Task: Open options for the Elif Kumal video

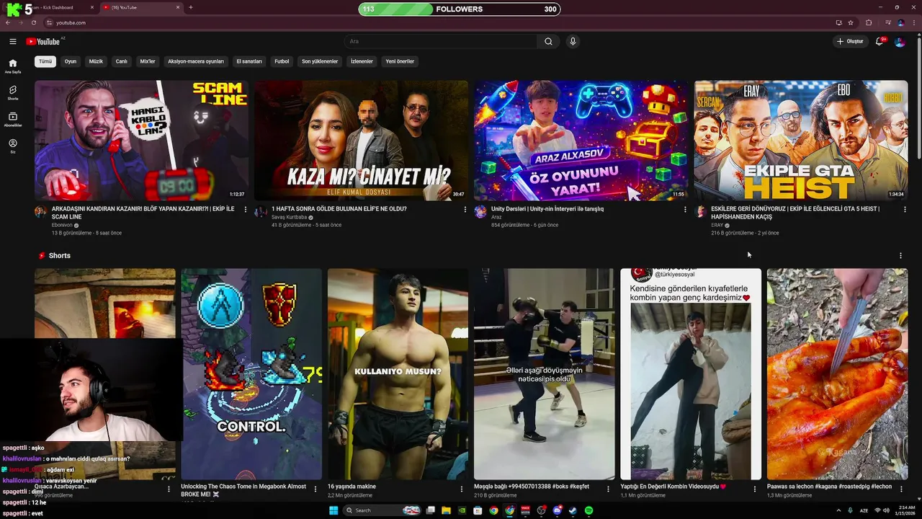Action: point(465,209)
